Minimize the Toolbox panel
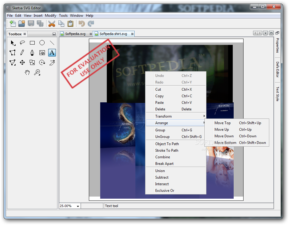 click(x=54, y=34)
